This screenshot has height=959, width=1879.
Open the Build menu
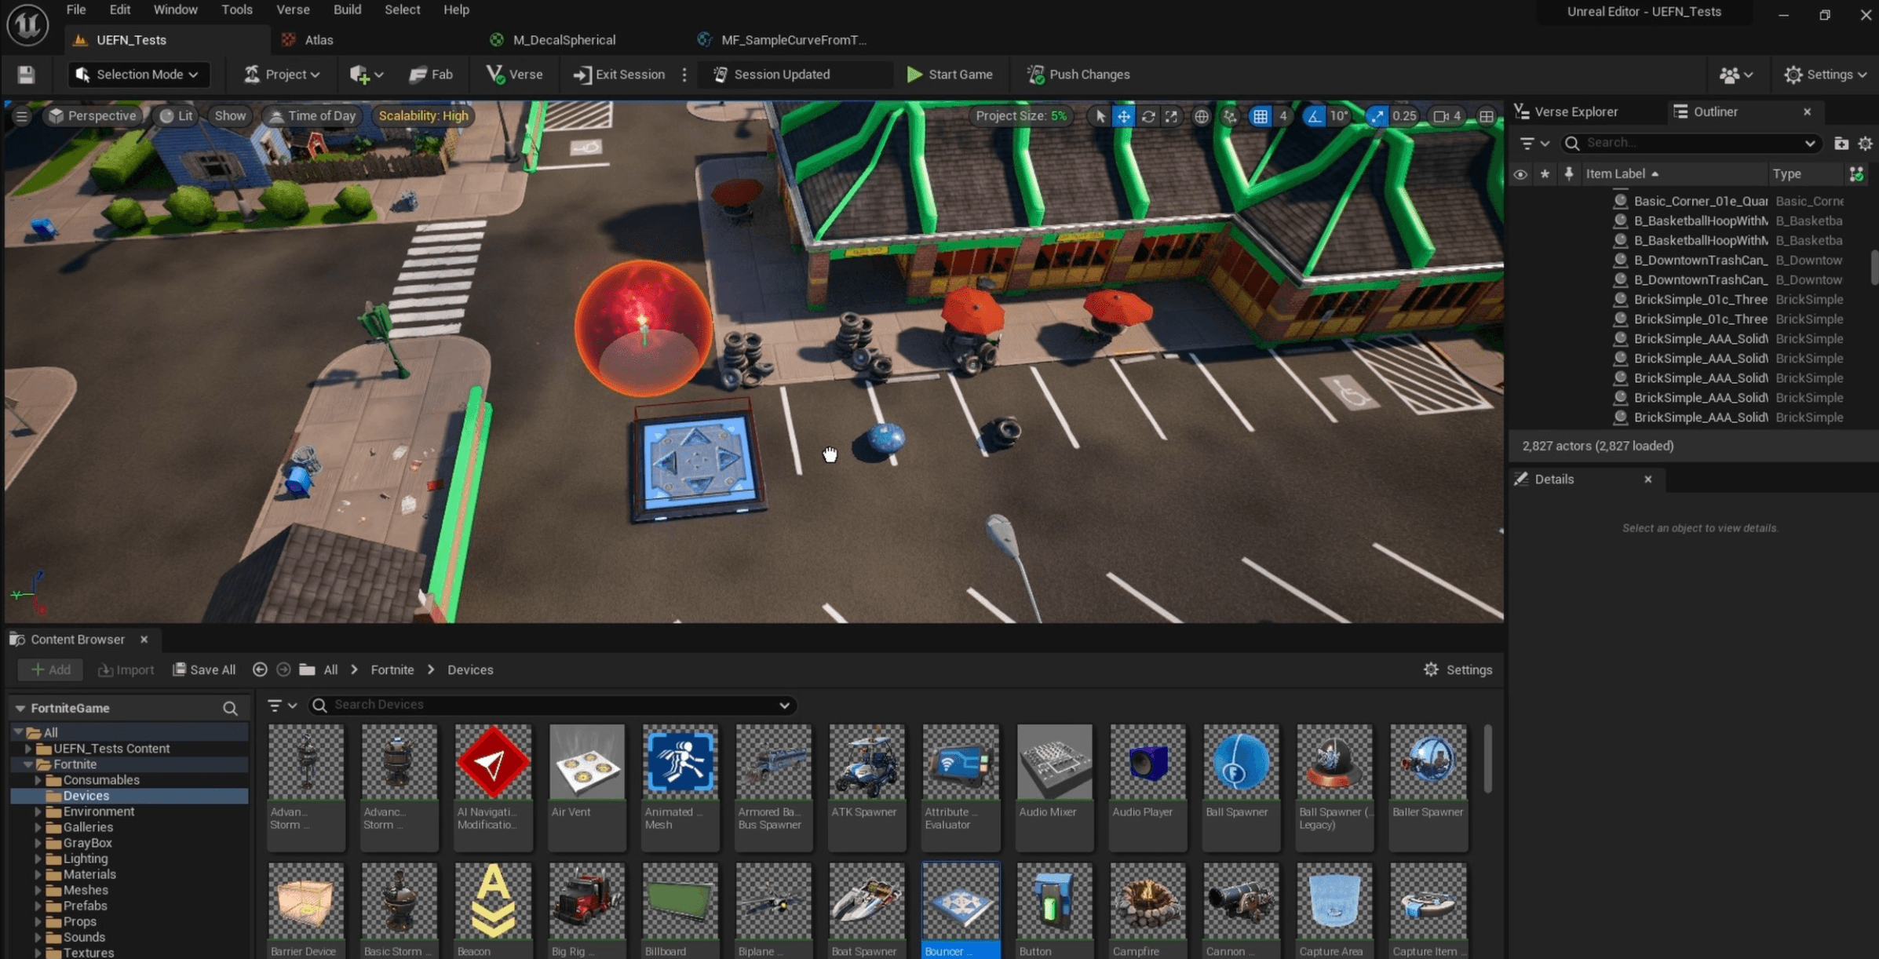coord(347,10)
